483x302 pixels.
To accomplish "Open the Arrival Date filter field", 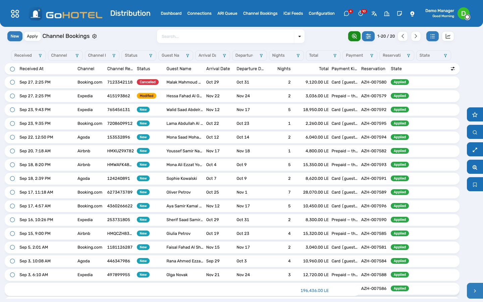I will tap(213, 55).
